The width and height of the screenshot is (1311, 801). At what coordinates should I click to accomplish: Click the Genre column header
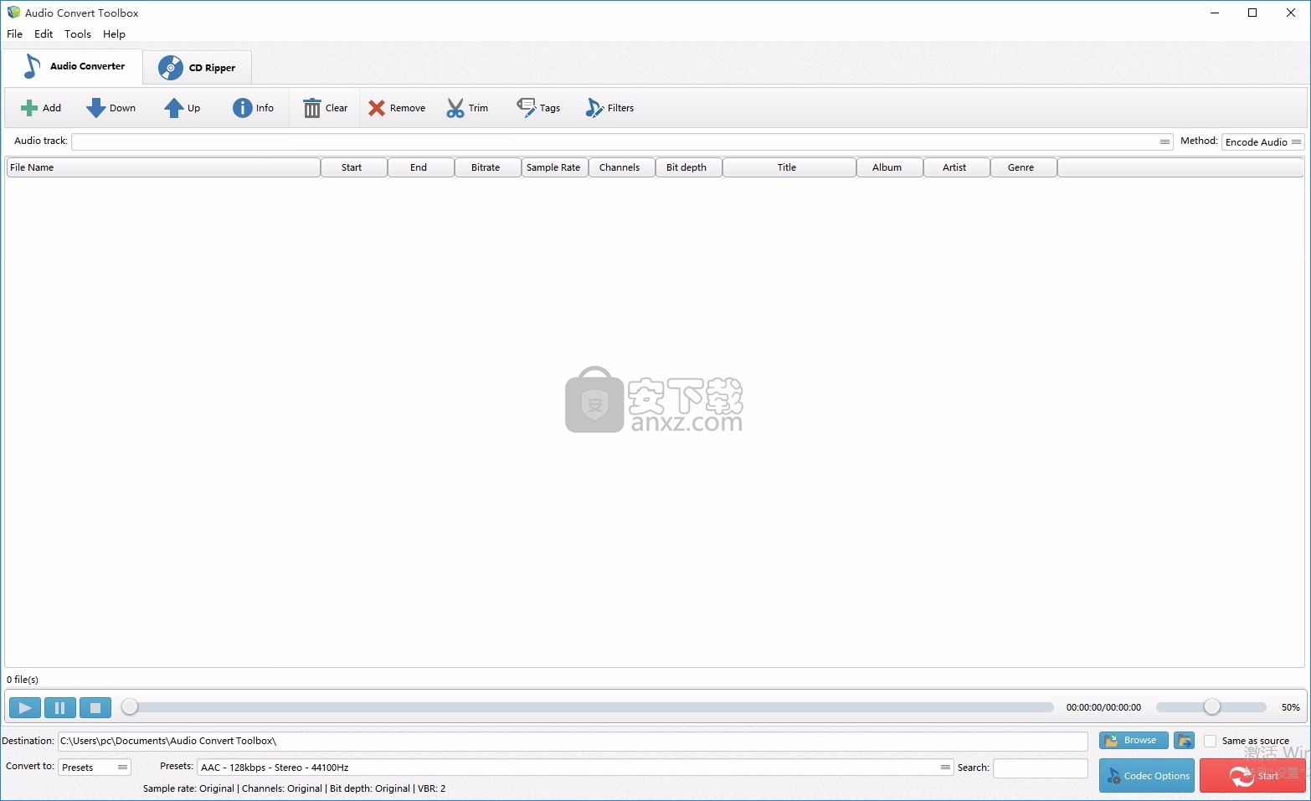coord(1024,167)
